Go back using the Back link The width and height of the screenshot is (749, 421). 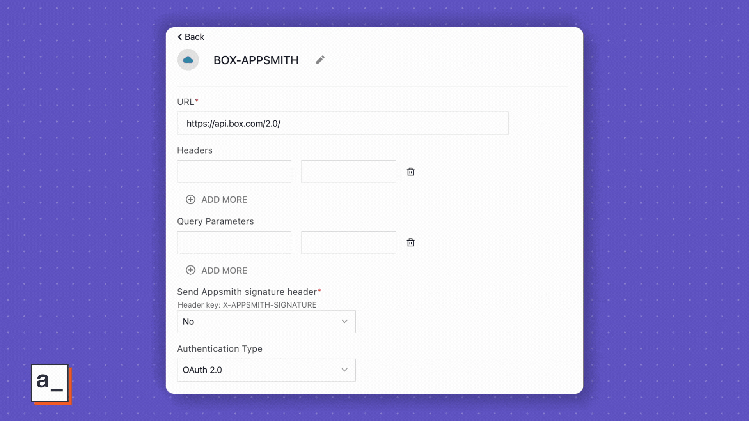[191, 37]
